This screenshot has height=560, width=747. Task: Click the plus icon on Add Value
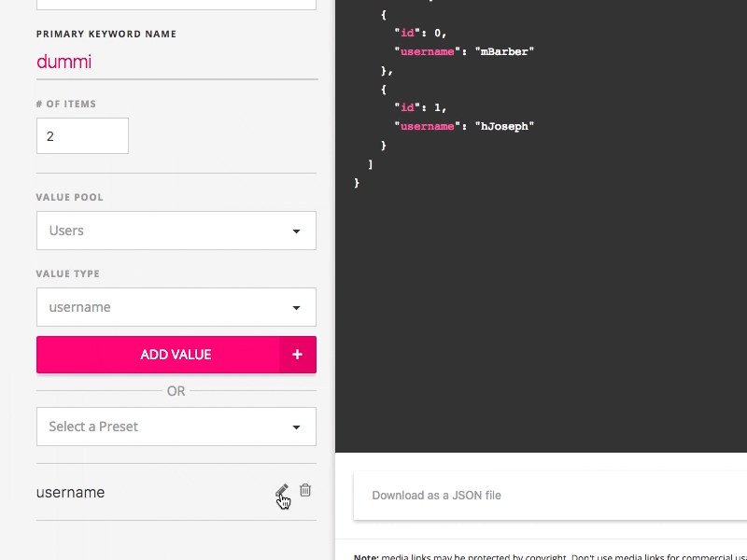pos(297,355)
